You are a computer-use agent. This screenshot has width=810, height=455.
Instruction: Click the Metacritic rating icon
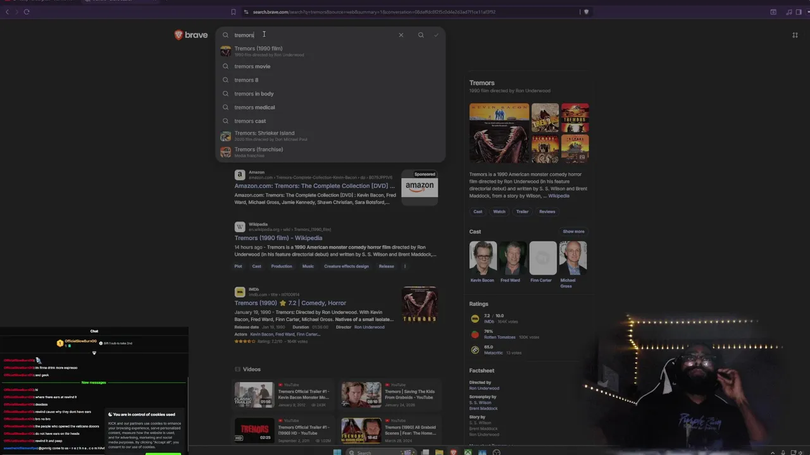475,349
